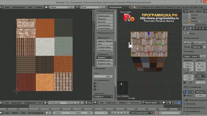Open viewport shading sphere selector
This screenshot has width=207, height=116.
click(165, 102)
